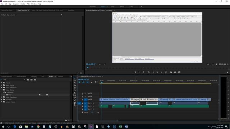Switch to the Effect Controls tab
The height and width of the screenshot is (129, 230).
tap(22, 10)
